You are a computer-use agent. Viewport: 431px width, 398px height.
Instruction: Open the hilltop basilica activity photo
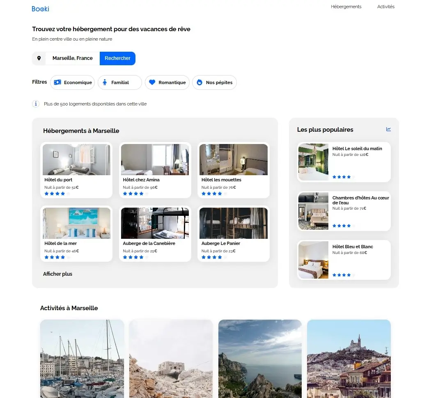(349, 359)
